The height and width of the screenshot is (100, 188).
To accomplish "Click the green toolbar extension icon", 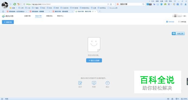I will click(x=165, y=4).
